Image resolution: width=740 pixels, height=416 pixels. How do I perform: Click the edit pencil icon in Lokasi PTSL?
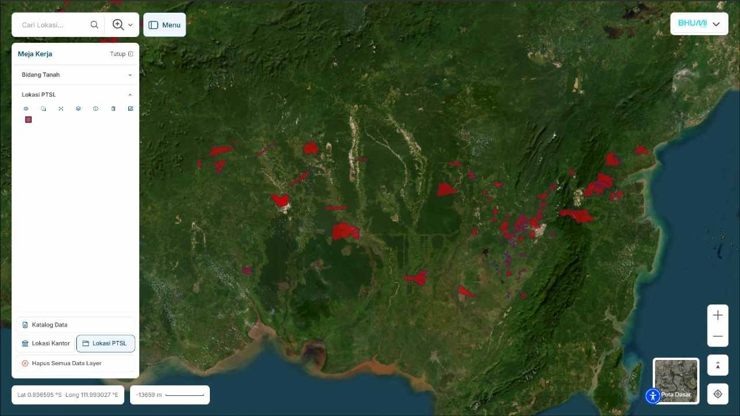[131, 109]
